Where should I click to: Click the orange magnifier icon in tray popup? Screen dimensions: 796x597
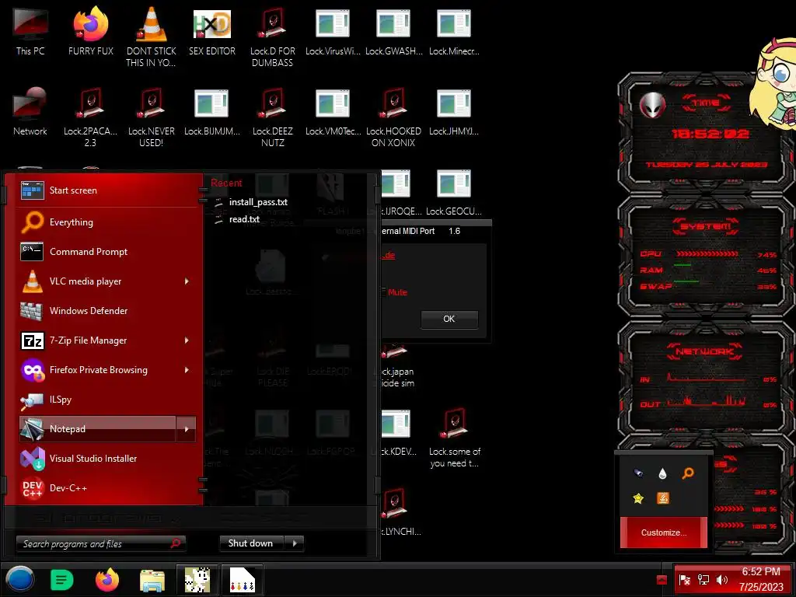pyautogui.click(x=687, y=473)
